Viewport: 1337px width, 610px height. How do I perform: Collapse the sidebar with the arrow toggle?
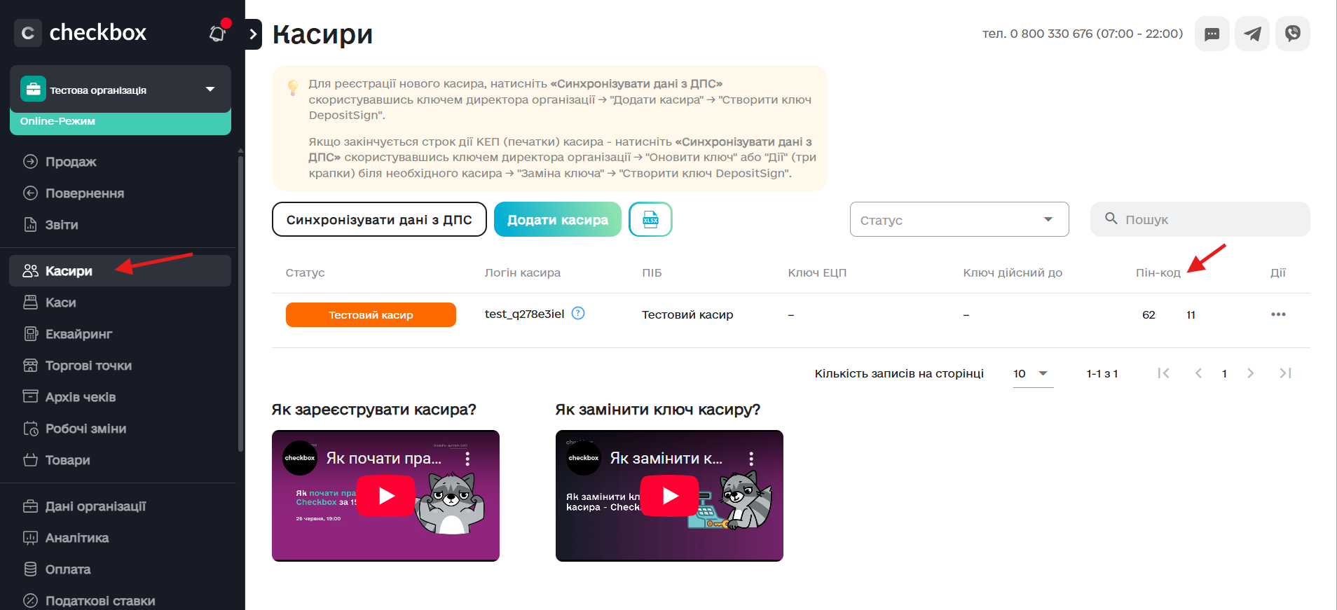[x=254, y=34]
